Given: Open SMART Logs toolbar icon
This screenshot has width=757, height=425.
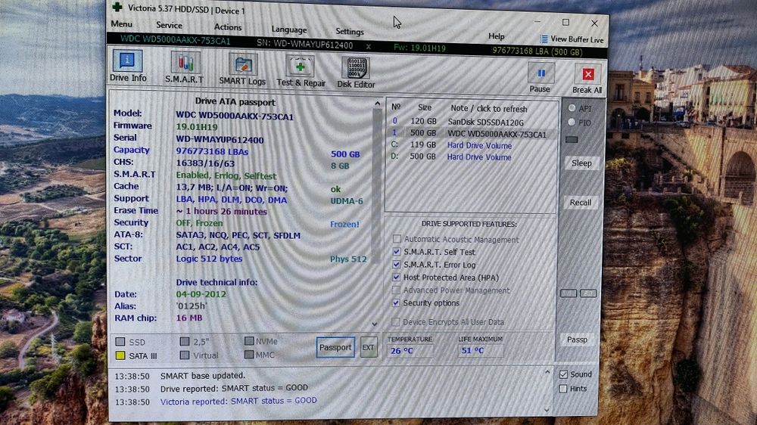Looking at the screenshot, I should tap(243, 65).
